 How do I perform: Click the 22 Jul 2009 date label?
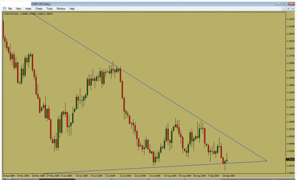pos(140,176)
